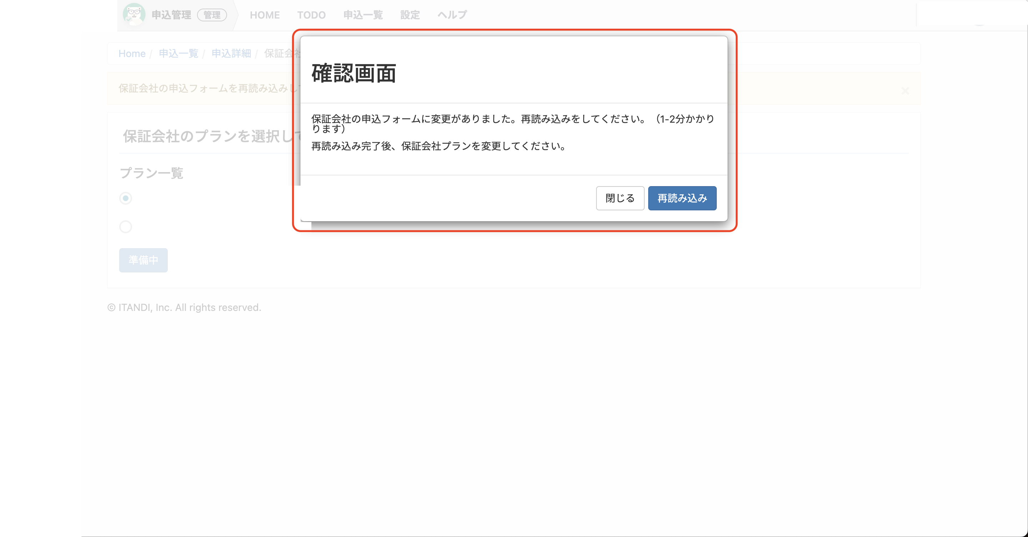The height and width of the screenshot is (537, 1028).
Task: Click the owl mascot logo icon
Action: [x=134, y=14]
